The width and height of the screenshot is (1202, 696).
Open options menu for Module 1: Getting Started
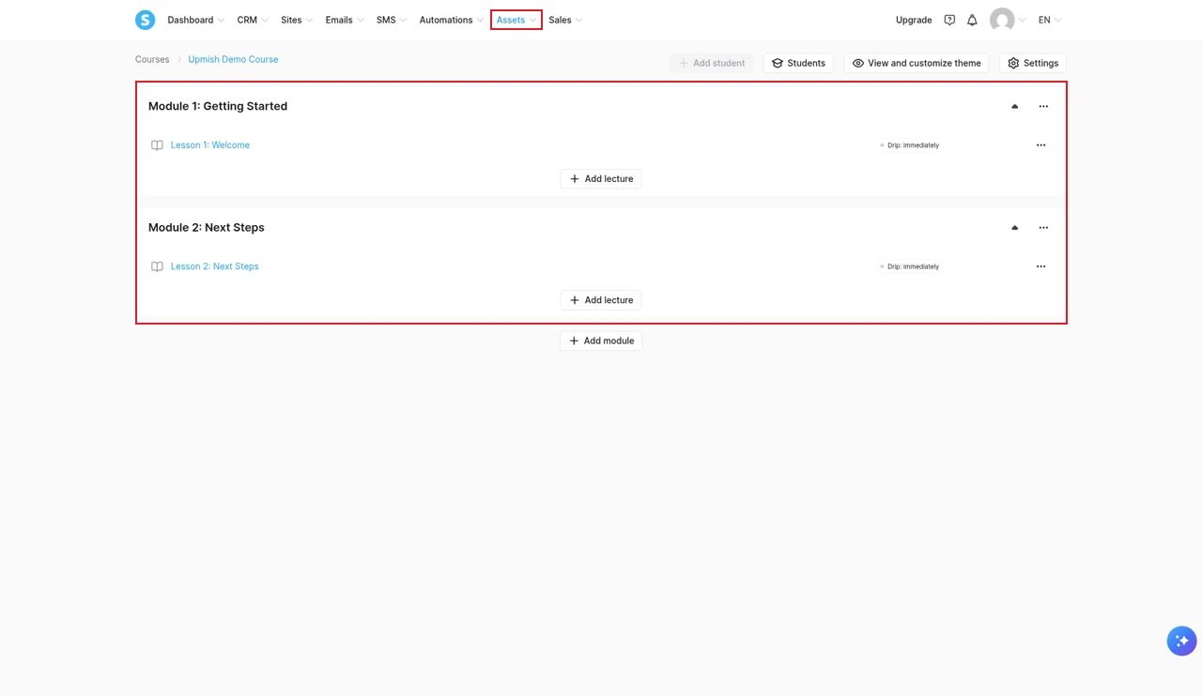[x=1043, y=106]
